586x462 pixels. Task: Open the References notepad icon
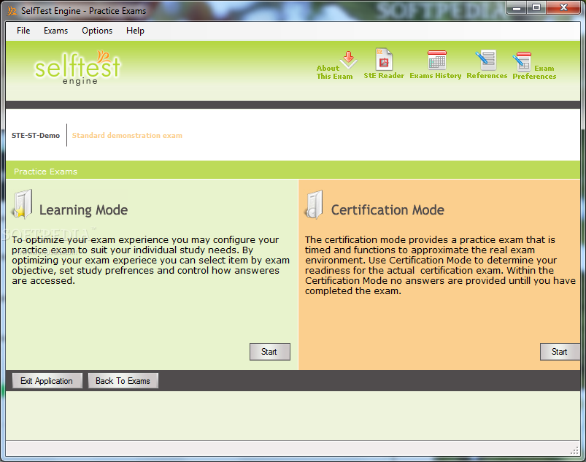tap(486, 60)
